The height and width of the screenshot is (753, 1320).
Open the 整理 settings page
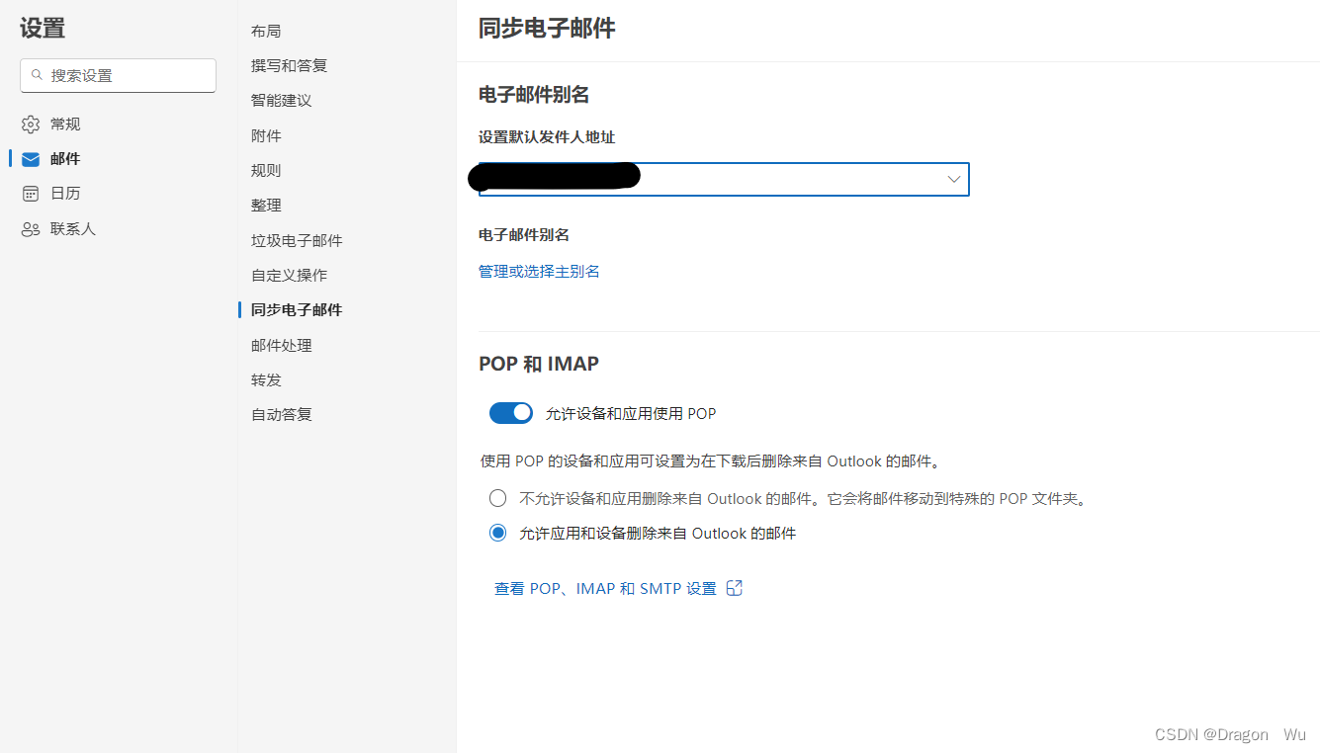click(266, 206)
